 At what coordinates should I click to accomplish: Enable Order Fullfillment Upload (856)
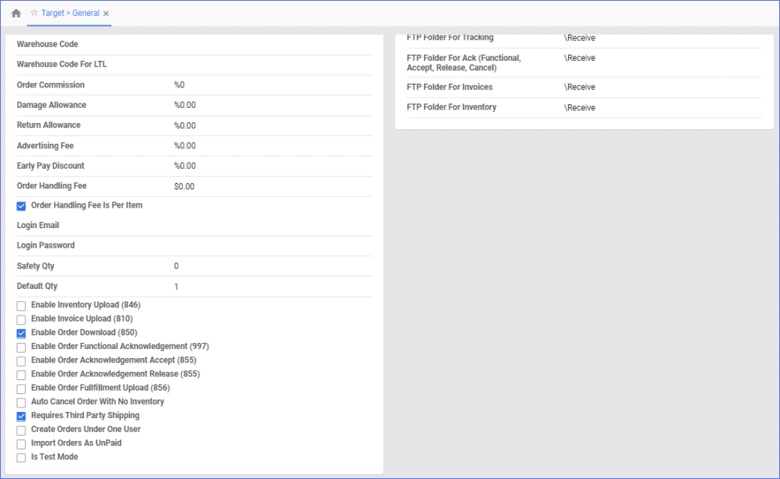pos(21,388)
